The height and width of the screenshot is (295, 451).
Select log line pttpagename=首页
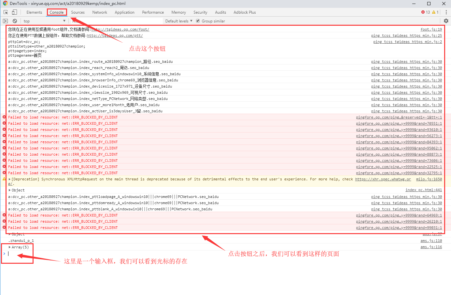click(x=25, y=55)
